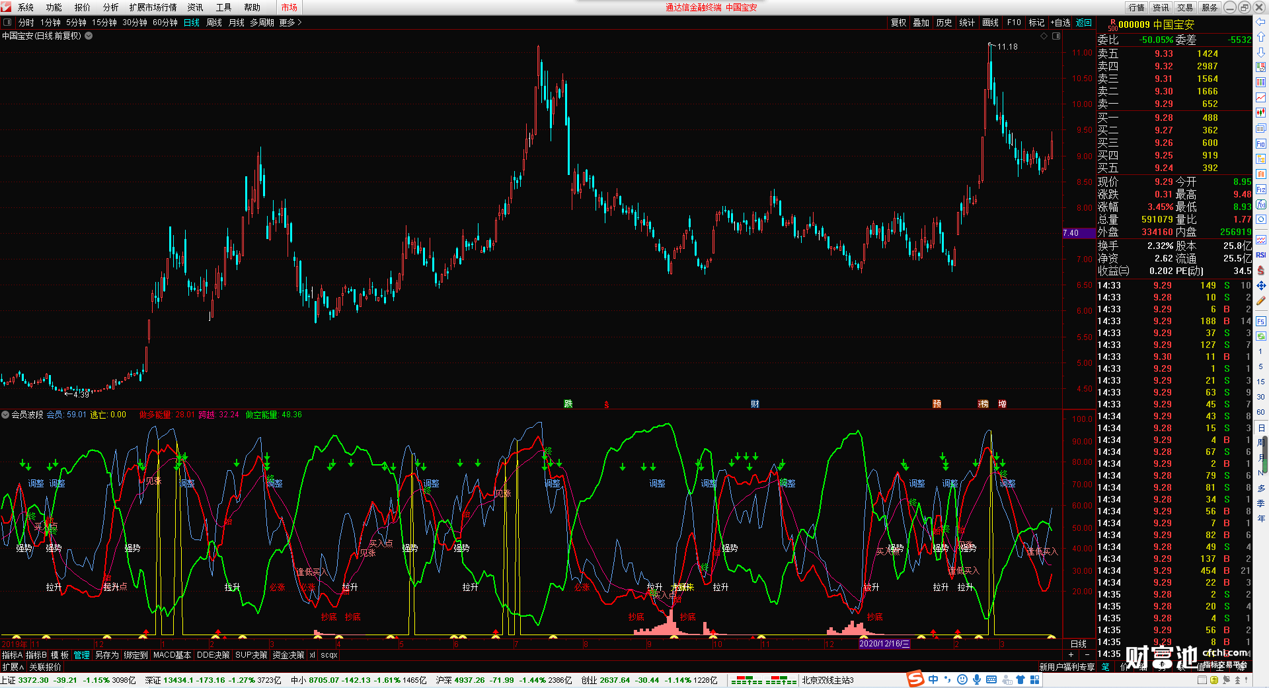
Task: Click the 北京双线主站3 server status
Action: click(827, 680)
